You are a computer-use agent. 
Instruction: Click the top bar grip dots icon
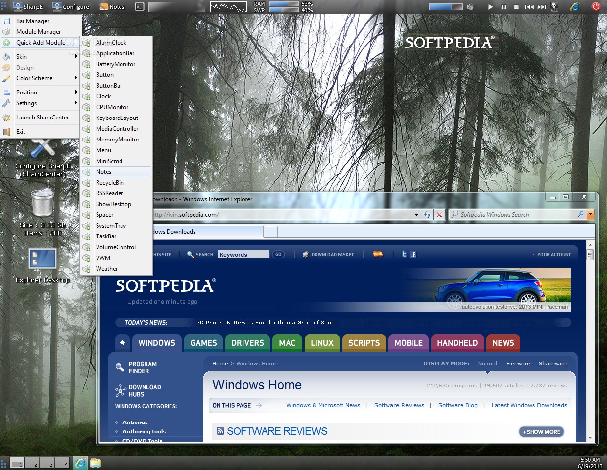(x=4, y=7)
